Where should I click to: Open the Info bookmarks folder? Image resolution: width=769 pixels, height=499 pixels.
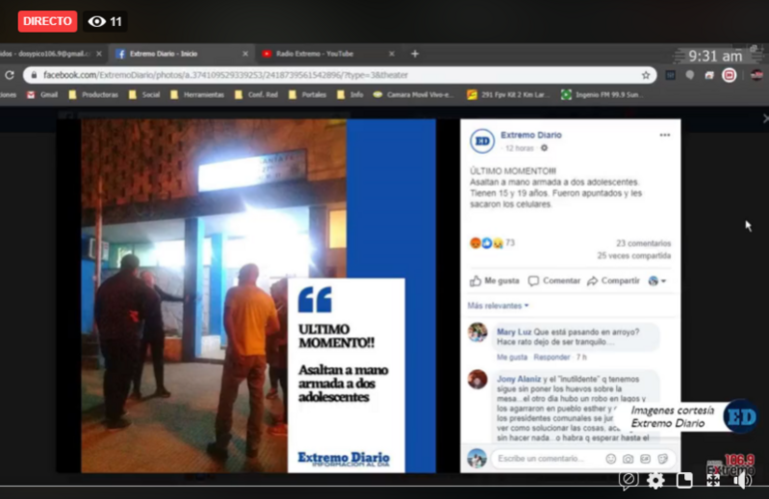coord(351,95)
